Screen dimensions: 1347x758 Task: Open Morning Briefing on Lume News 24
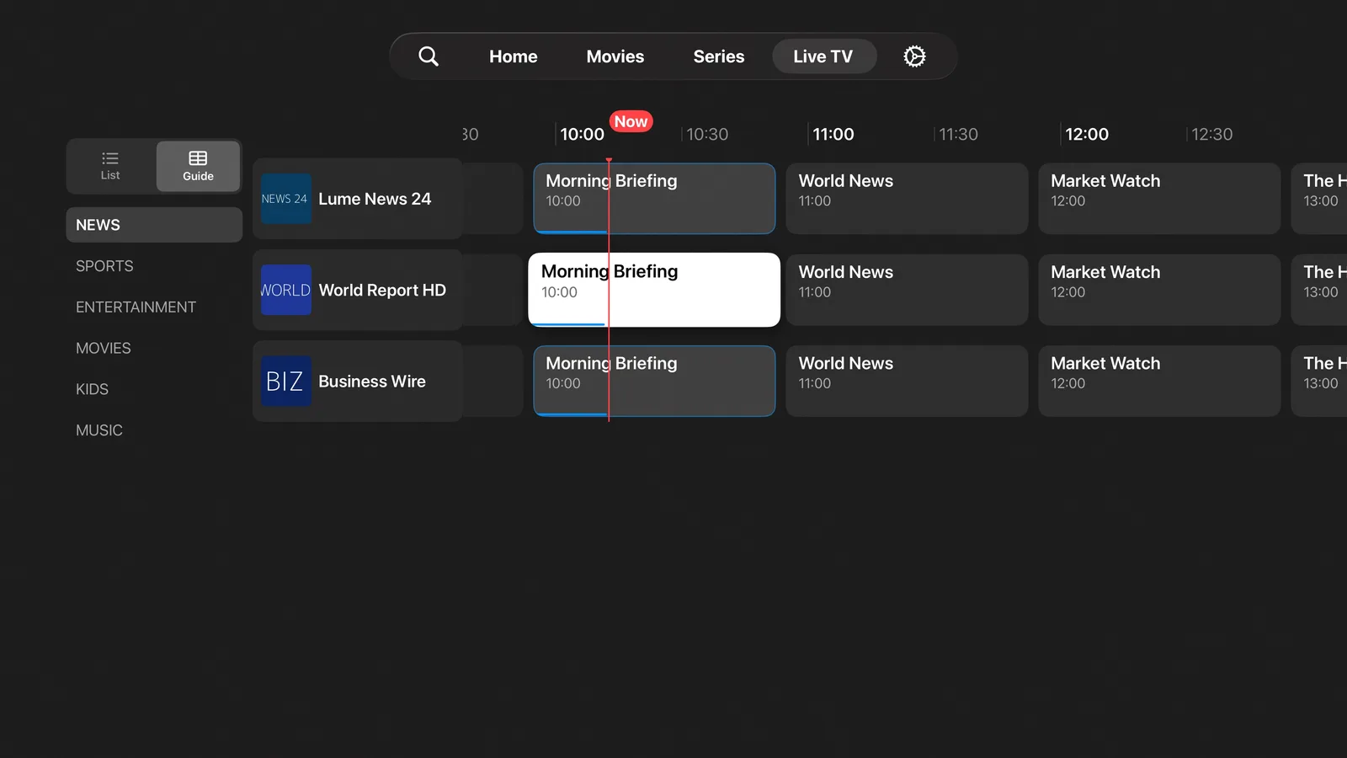click(x=654, y=199)
